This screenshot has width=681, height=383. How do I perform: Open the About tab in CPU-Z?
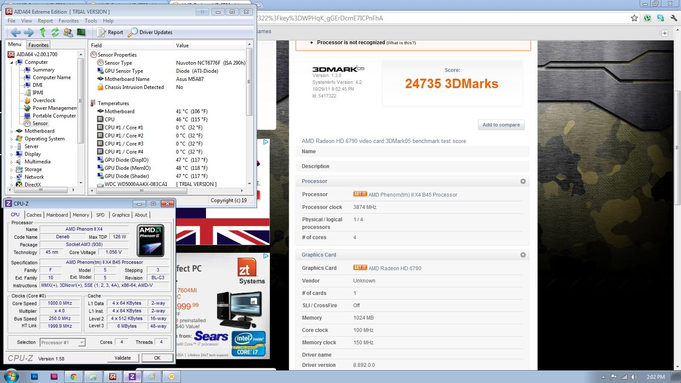[141, 215]
